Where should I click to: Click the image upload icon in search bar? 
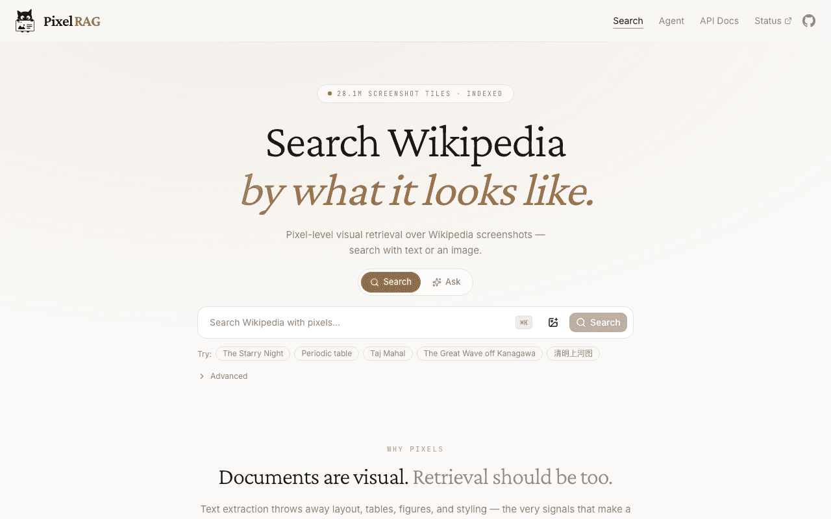[x=553, y=322]
